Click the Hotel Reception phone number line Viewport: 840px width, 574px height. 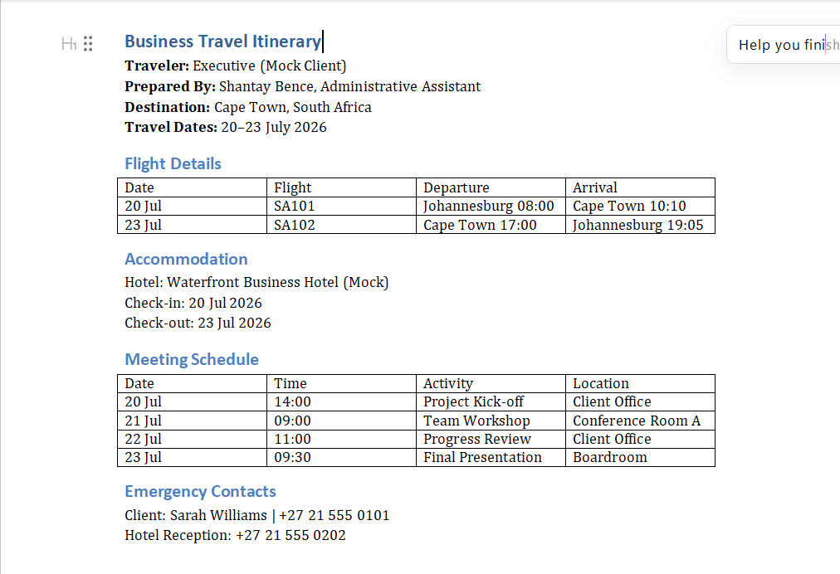tap(235, 535)
